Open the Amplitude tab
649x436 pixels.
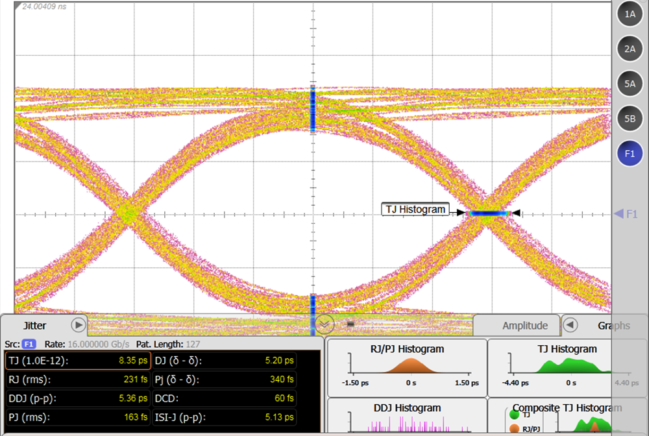[524, 326]
